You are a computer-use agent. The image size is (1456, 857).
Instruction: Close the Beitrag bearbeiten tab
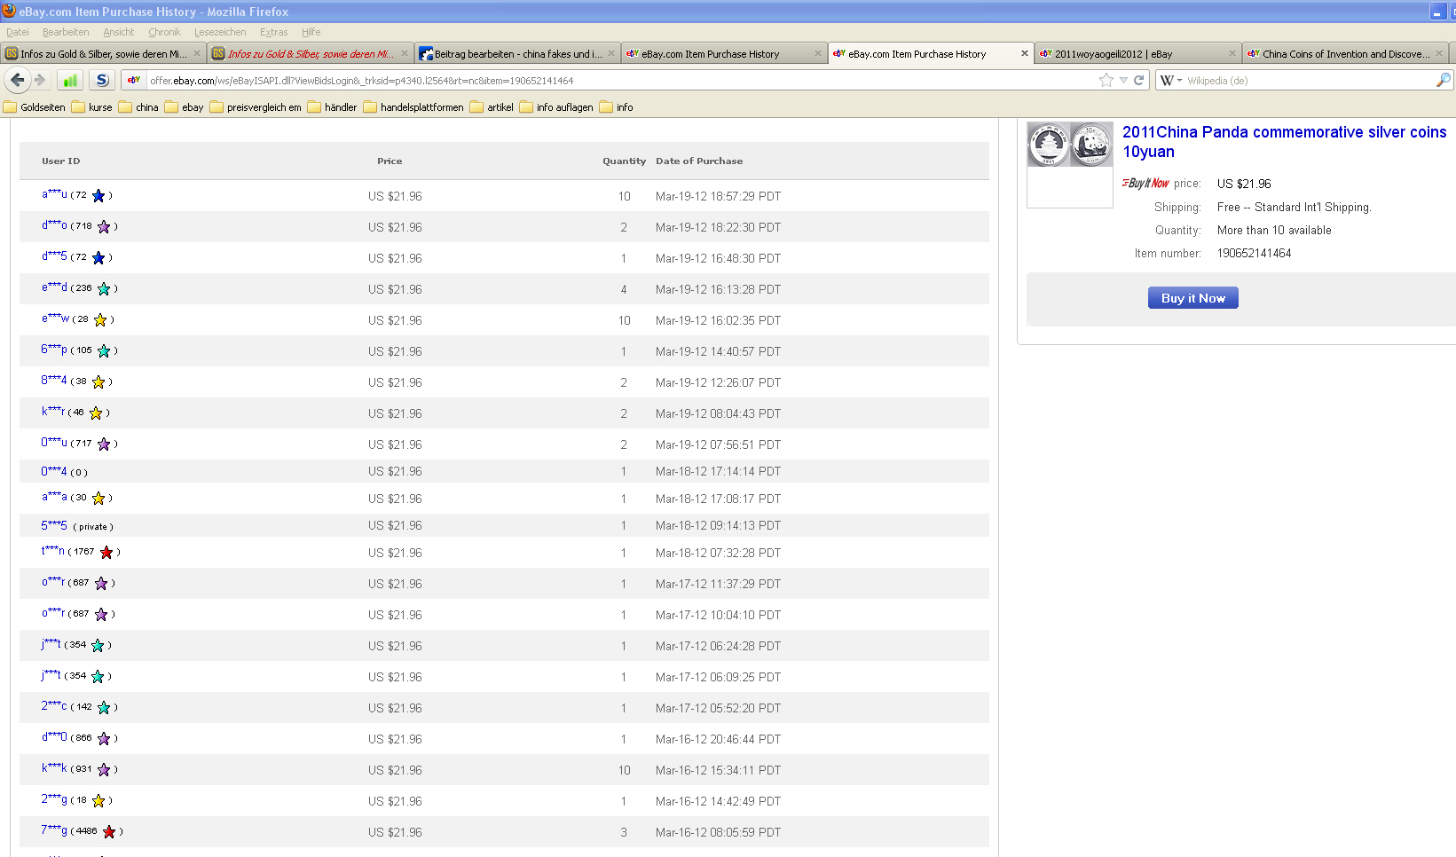611,53
